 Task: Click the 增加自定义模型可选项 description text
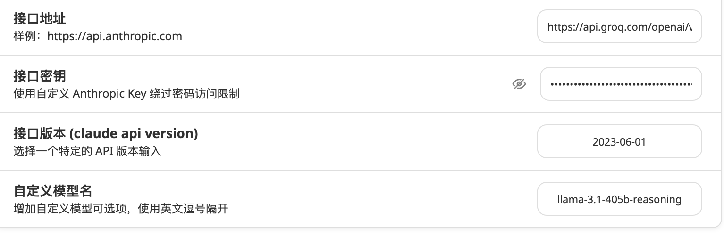[70, 209]
